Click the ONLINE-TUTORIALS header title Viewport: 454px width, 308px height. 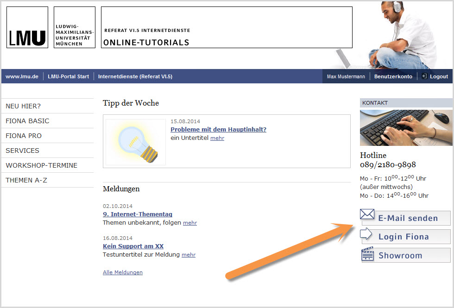[x=146, y=43]
